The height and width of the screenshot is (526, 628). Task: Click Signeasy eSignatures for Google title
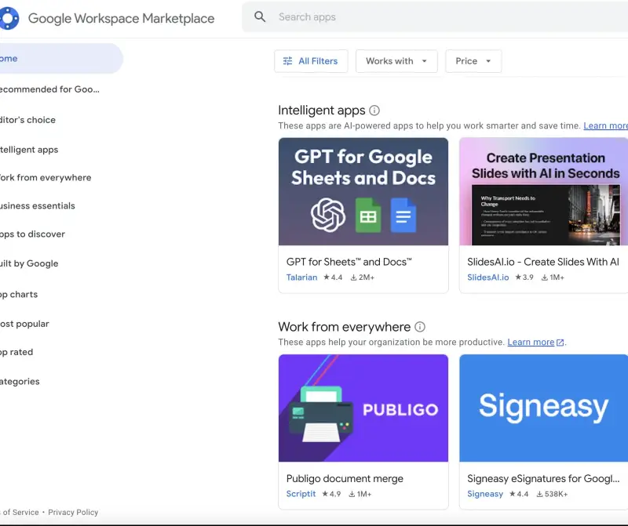pyautogui.click(x=543, y=479)
